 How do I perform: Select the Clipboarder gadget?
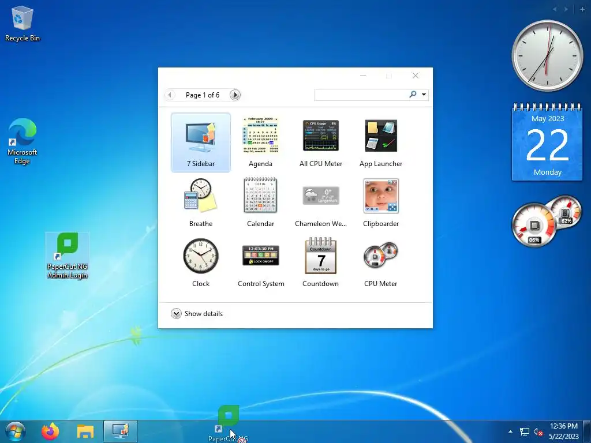[x=381, y=202]
